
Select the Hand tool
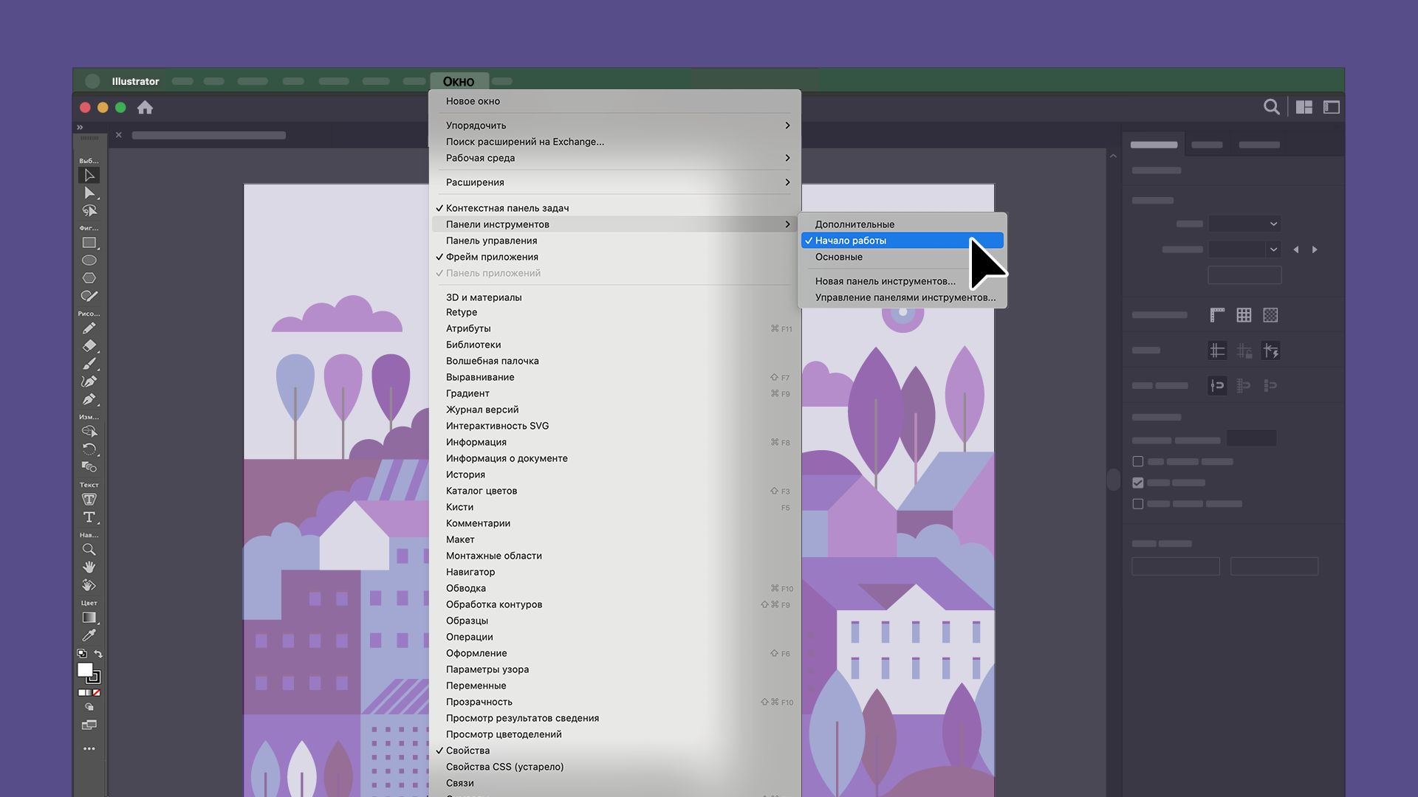point(89,567)
